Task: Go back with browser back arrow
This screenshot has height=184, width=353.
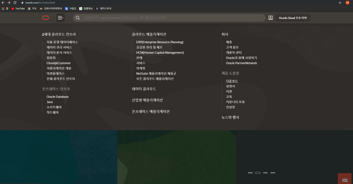Action: tap(3, 3)
